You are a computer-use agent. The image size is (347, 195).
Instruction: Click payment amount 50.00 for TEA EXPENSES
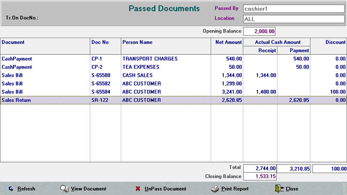pyautogui.click(x=302, y=67)
